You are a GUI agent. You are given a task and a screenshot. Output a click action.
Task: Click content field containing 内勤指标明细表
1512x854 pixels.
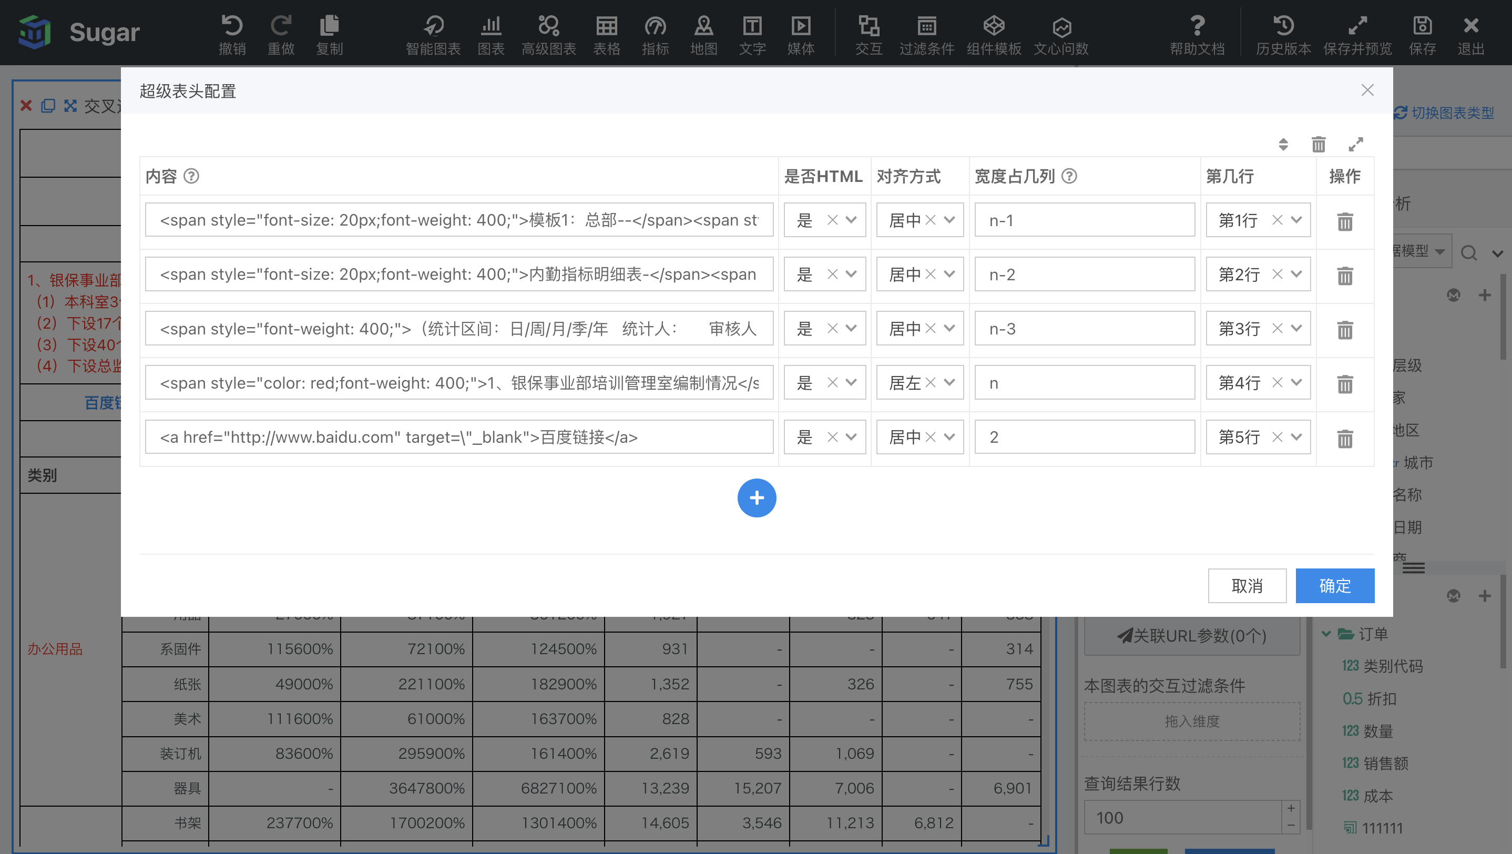(459, 274)
